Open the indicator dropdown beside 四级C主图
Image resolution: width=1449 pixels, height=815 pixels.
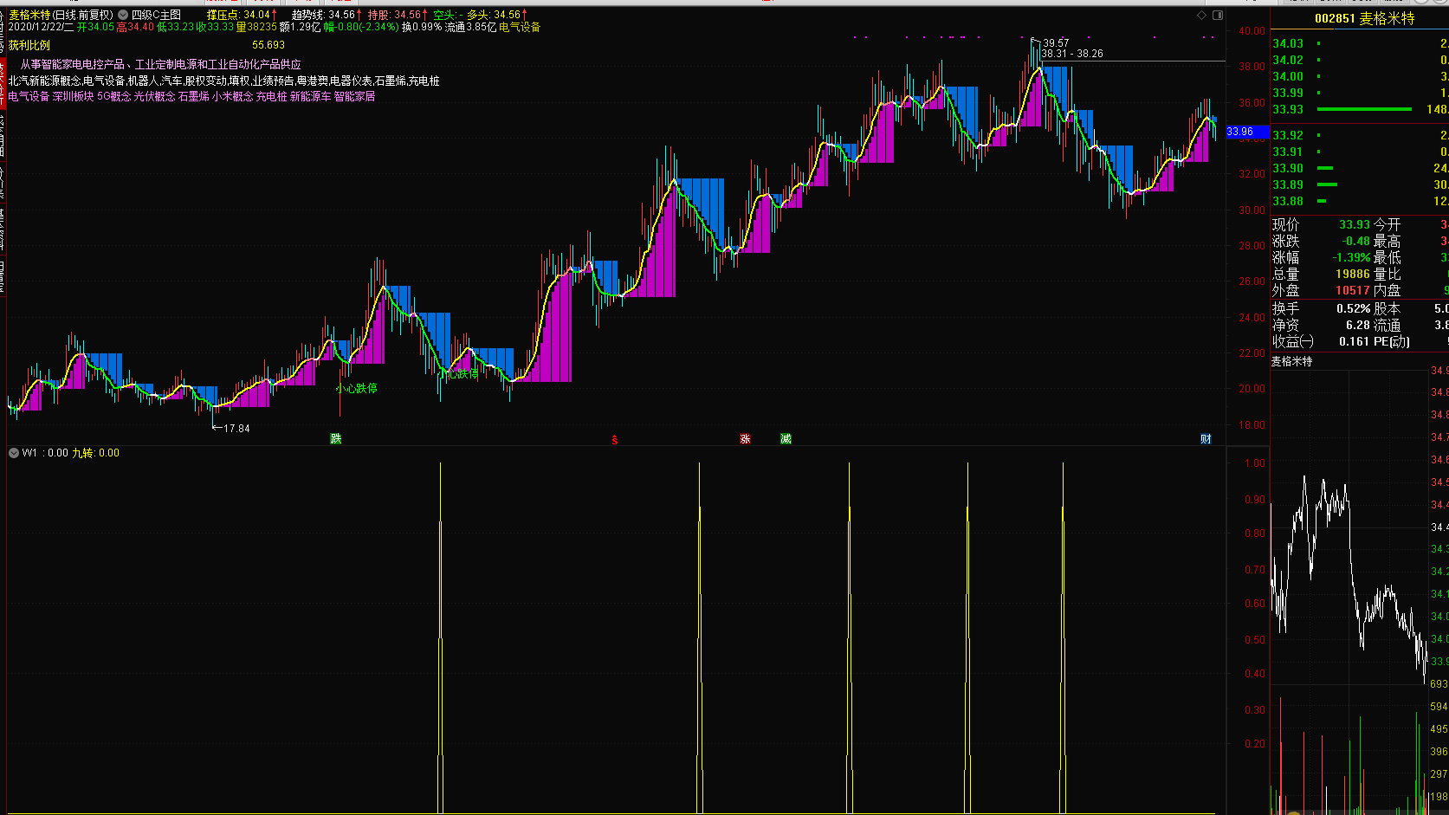[x=123, y=15]
